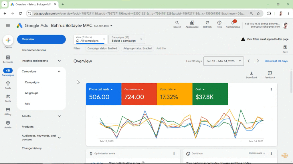
Task: Open Optimization score card options menu
Action: point(174,153)
